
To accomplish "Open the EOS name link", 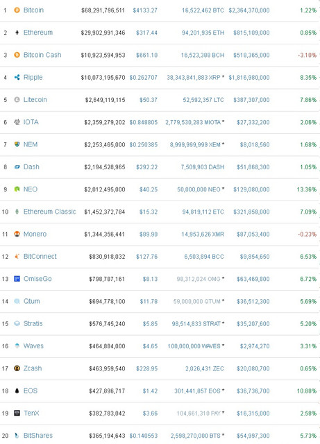I will [31, 391].
